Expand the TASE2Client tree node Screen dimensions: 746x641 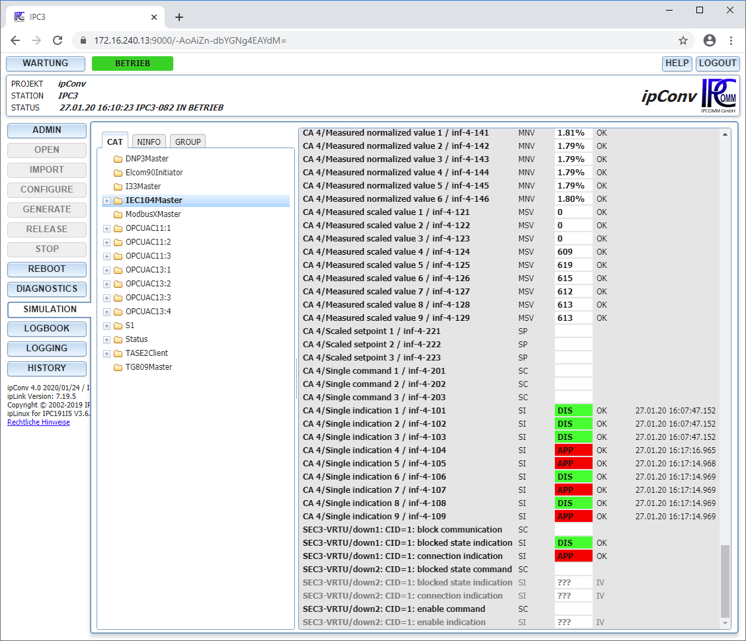tap(106, 353)
